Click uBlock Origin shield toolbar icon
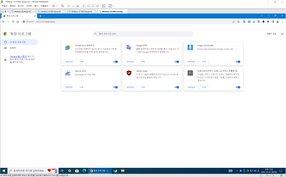286x177 pixels. [258, 22]
